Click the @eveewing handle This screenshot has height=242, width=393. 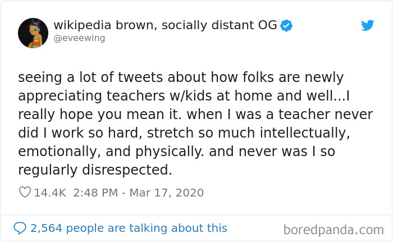[x=79, y=38]
